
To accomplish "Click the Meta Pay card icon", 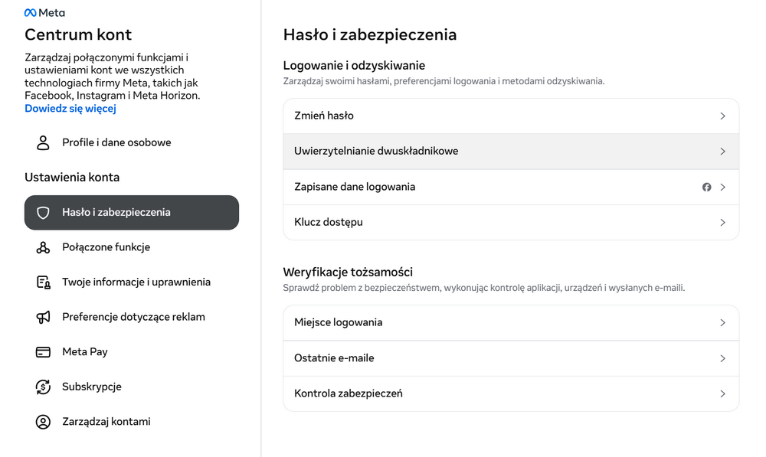I will [x=43, y=351].
